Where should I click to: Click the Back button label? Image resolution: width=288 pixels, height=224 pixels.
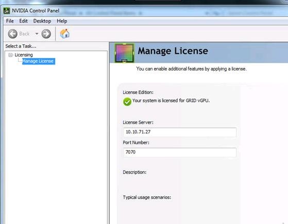pos(24,34)
